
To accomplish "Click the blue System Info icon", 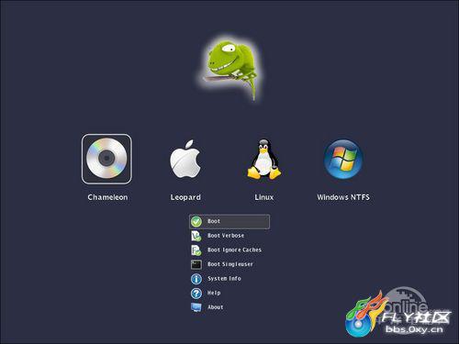I will [x=196, y=279].
